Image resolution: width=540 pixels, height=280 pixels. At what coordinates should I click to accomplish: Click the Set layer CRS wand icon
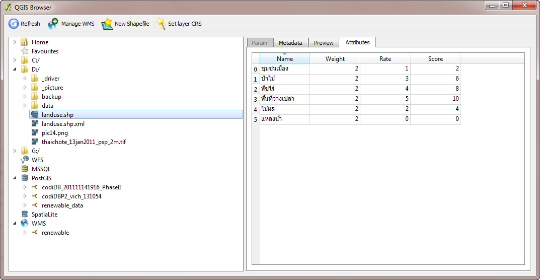pos(161,24)
